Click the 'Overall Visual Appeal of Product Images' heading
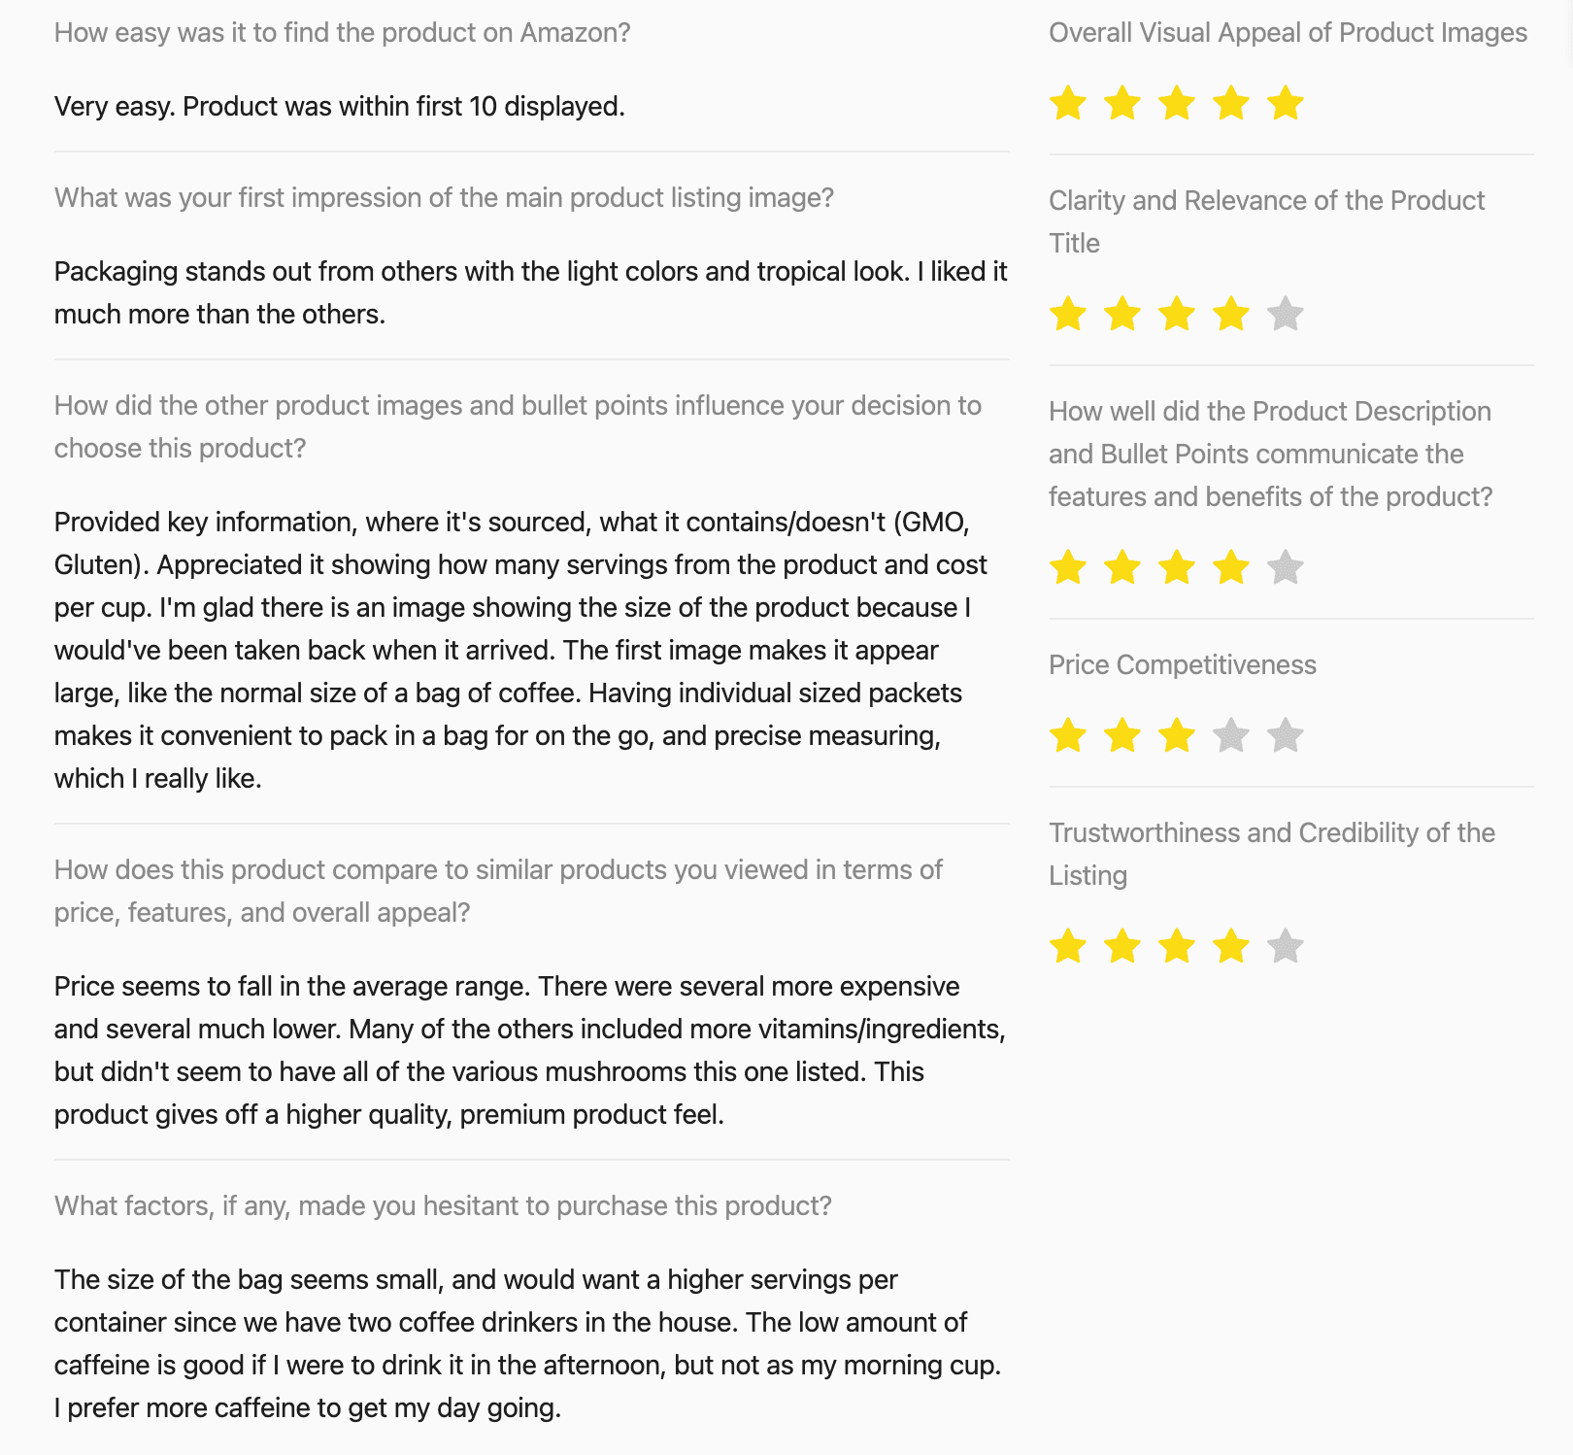Screen dimensions: 1573x1455 pos(1288,33)
